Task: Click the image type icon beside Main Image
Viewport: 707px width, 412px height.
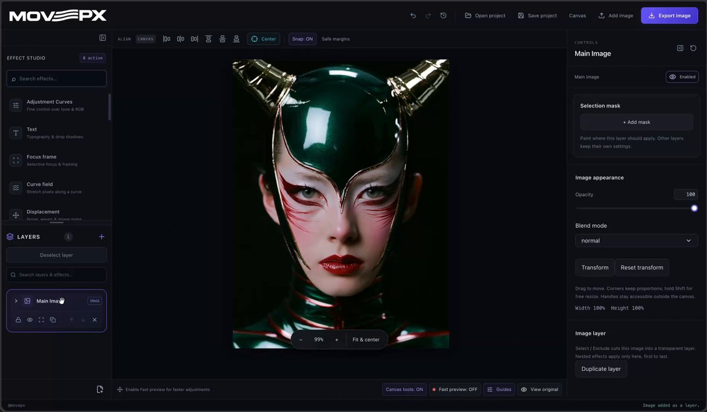Action: pyautogui.click(x=27, y=301)
